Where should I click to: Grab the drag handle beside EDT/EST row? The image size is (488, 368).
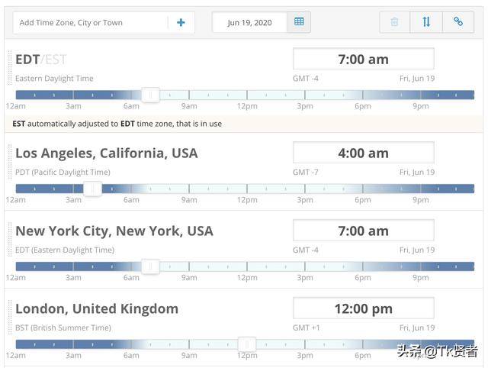9,66
